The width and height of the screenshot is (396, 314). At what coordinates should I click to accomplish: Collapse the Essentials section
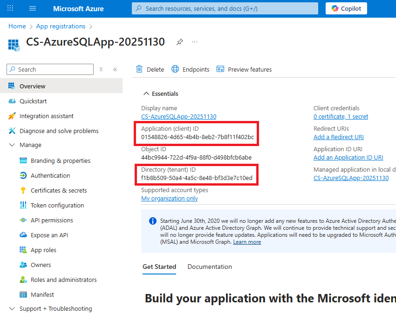tap(146, 94)
